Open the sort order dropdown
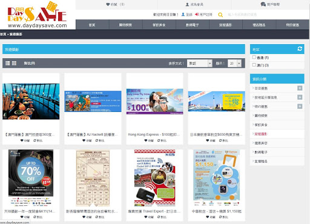 point(199,64)
